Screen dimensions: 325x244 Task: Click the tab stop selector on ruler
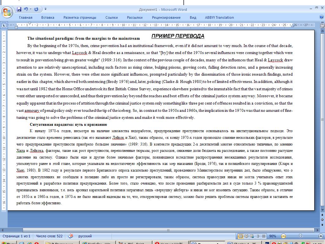tap(4, 25)
